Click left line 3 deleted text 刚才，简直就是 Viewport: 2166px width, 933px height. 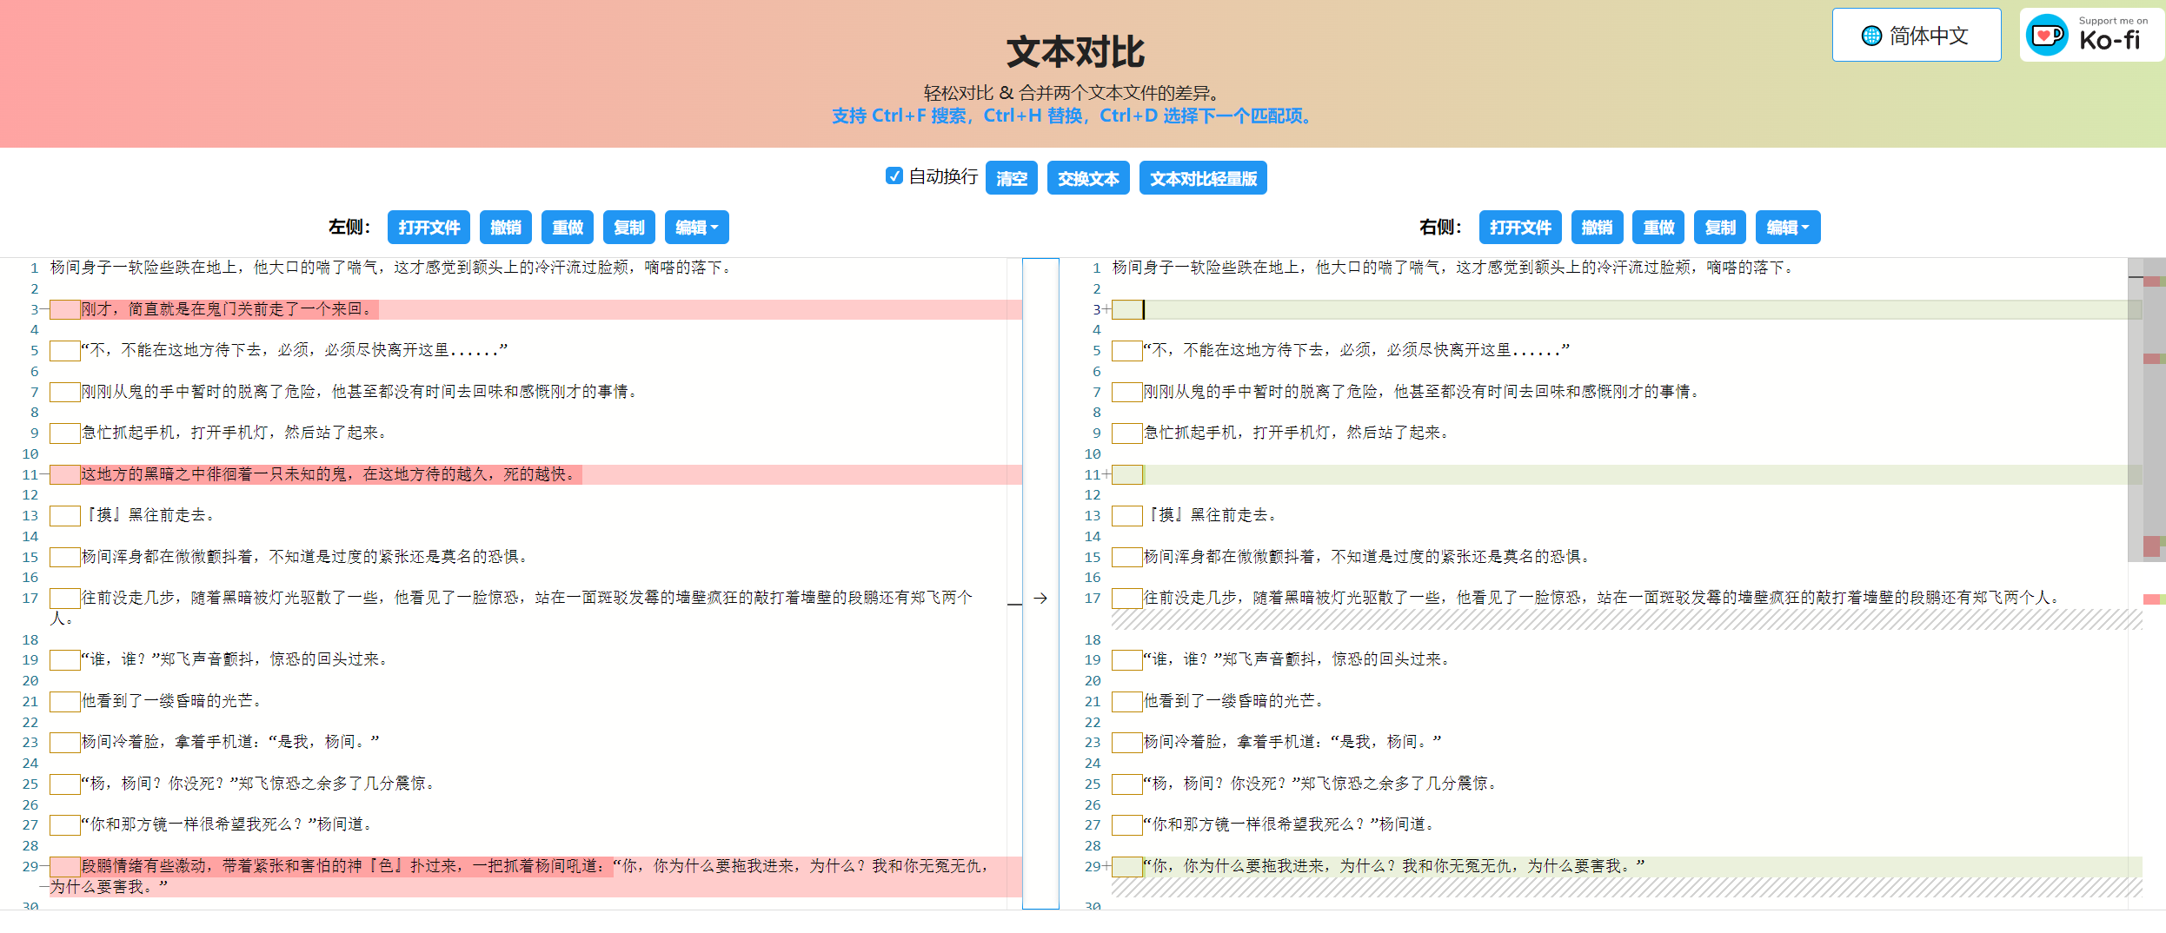tap(136, 309)
